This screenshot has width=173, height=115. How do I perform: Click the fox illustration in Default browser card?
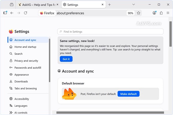point(69,94)
